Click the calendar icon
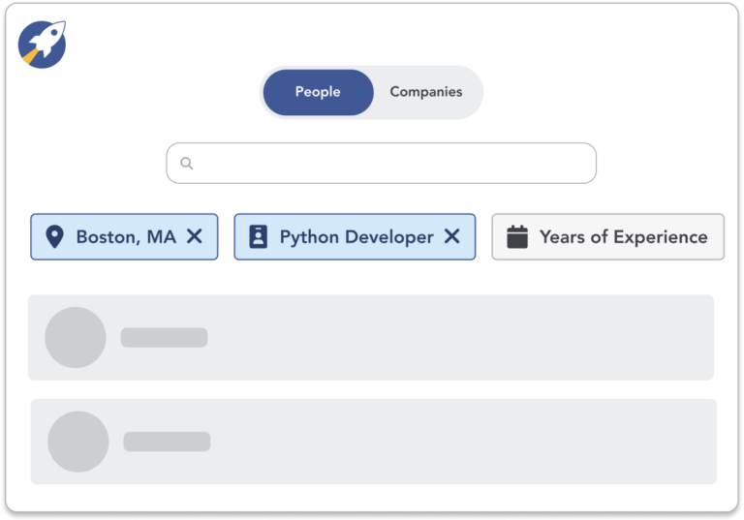This screenshot has height=520, width=744. (x=517, y=236)
